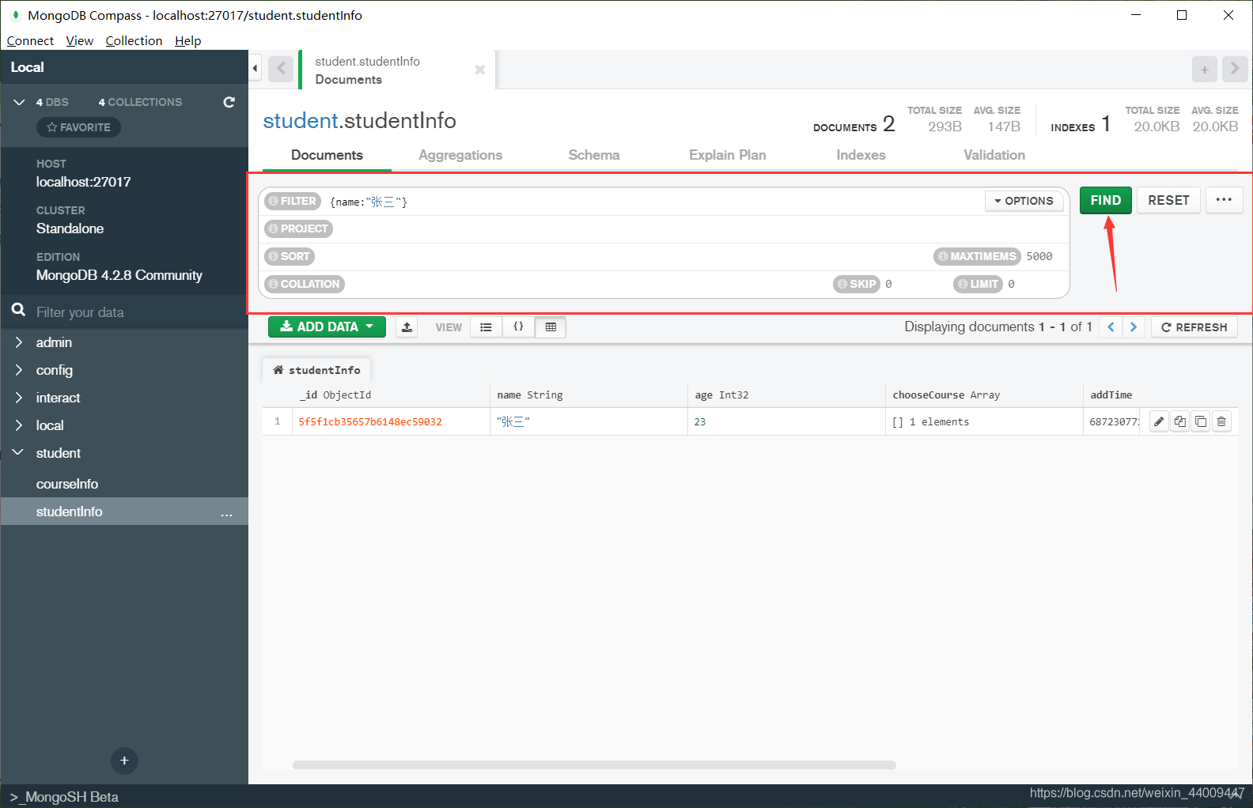Refresh the databases list in the sidebar
Image resolution: width=1253 pixels, height=808 pixels.
click(x=229, y=102)
